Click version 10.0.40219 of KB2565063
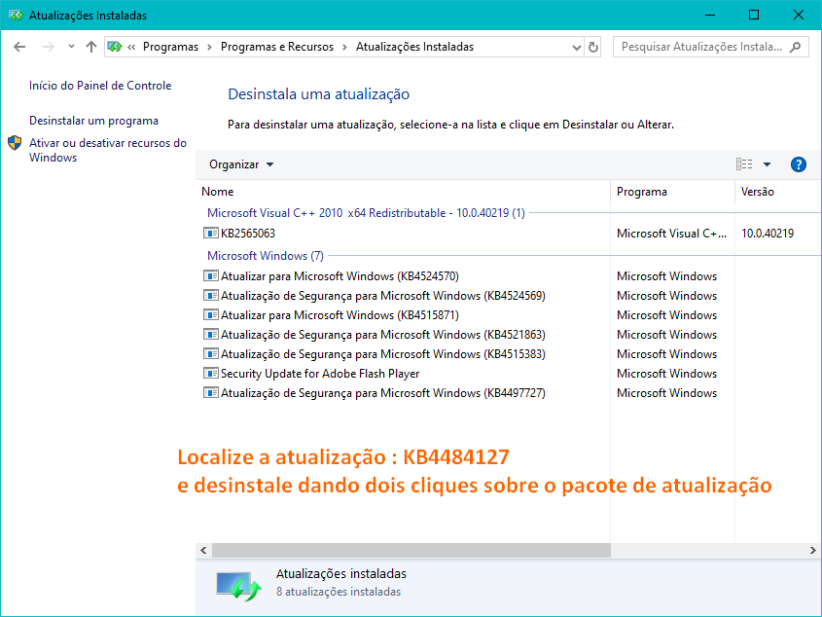This screenshot has width=822, height=617. coord(768,234)
